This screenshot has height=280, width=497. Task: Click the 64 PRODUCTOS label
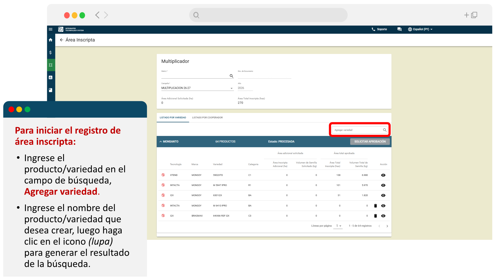point(225,142)
